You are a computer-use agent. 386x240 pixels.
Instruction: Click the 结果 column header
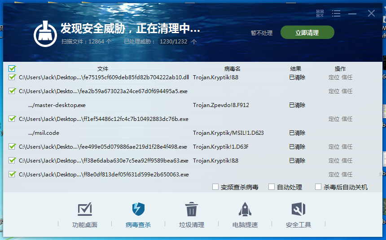pyautogui.click(x=296, y=69)
